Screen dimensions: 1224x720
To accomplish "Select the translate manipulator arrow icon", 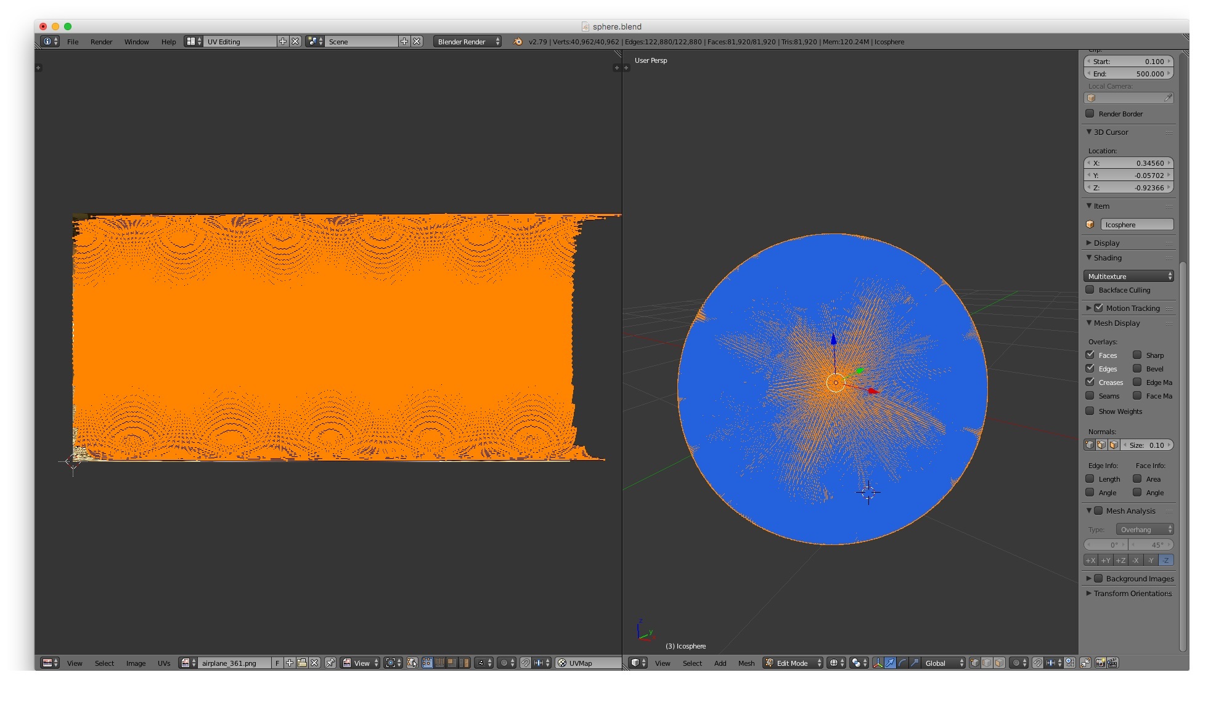I will coord(890,663).
